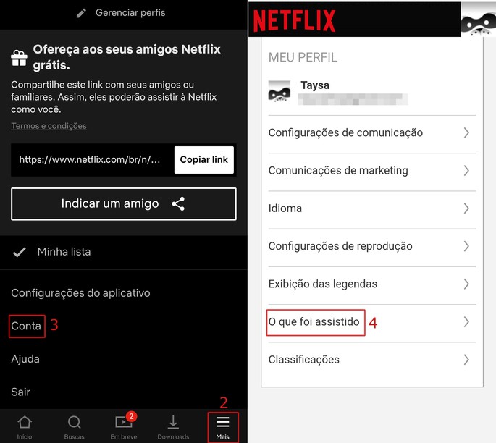Open the Termos e condições link

(49, 126)
